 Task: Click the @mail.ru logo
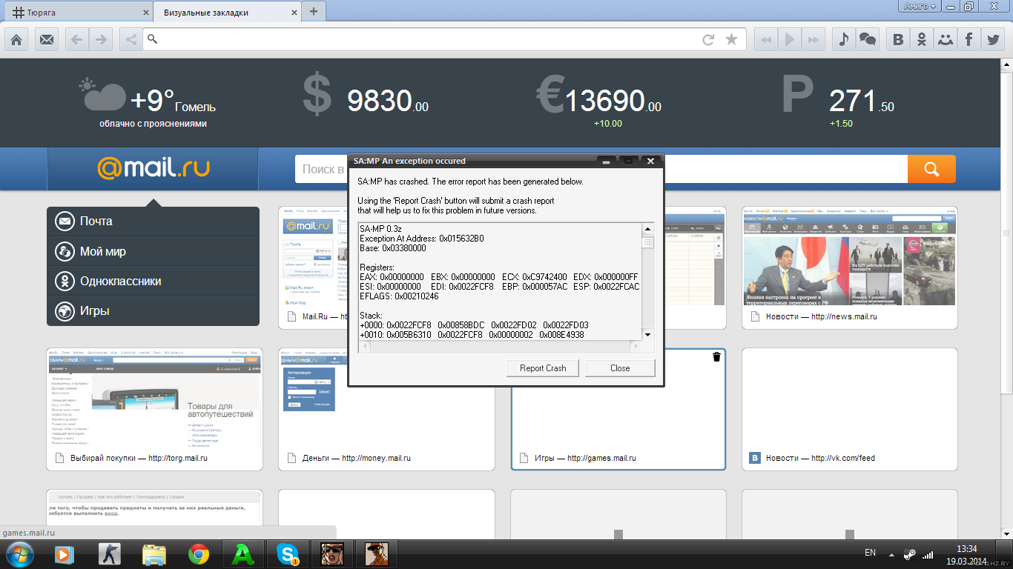click(153, 168)
